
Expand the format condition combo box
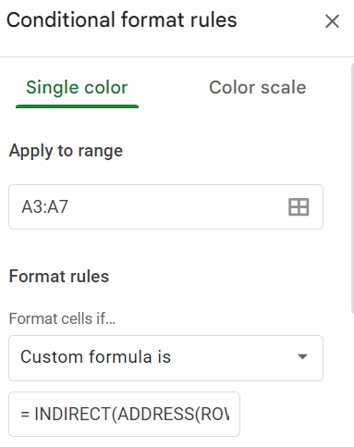pos(165,358)
